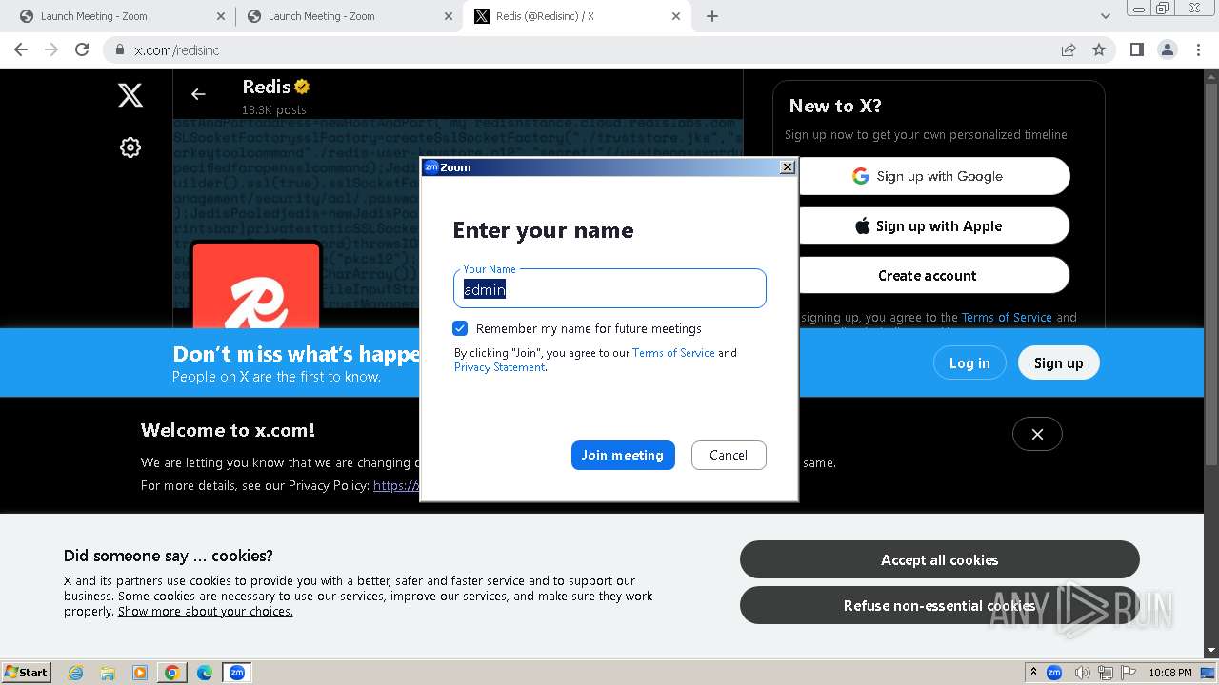The height and width of the screenshot is (685, 1219).
Task: Click Action Center flag in system tray
Action: coord(1129,673)
